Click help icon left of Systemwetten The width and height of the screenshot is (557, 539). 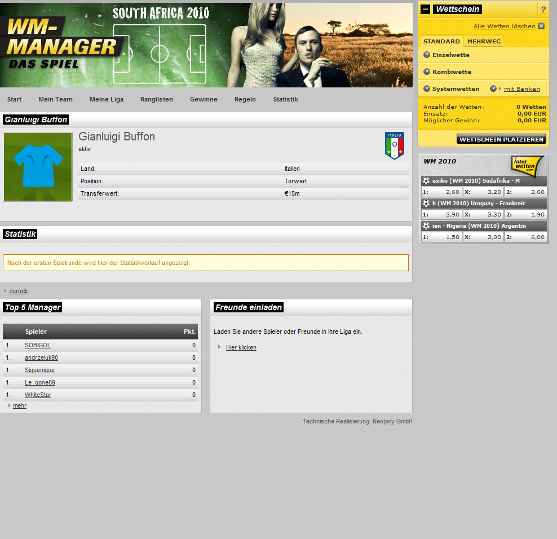427,89
